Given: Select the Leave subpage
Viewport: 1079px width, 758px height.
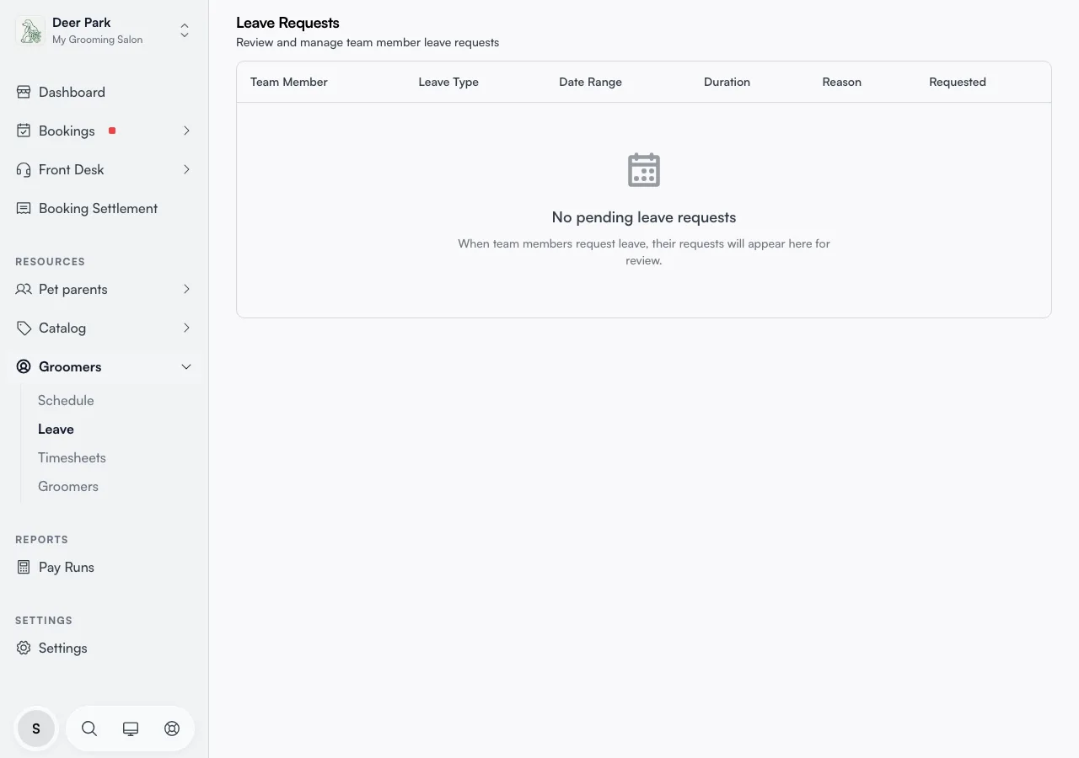Looking at the screenshot, I should [56, 429].
